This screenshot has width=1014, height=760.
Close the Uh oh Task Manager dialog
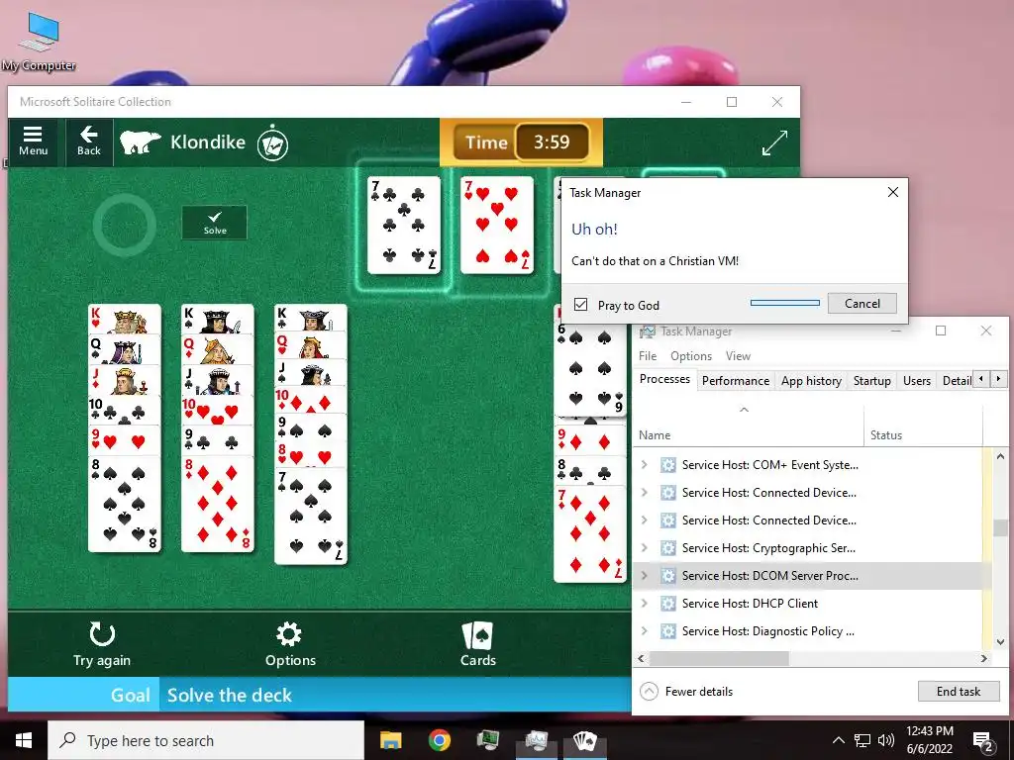[x=893, y=192]
